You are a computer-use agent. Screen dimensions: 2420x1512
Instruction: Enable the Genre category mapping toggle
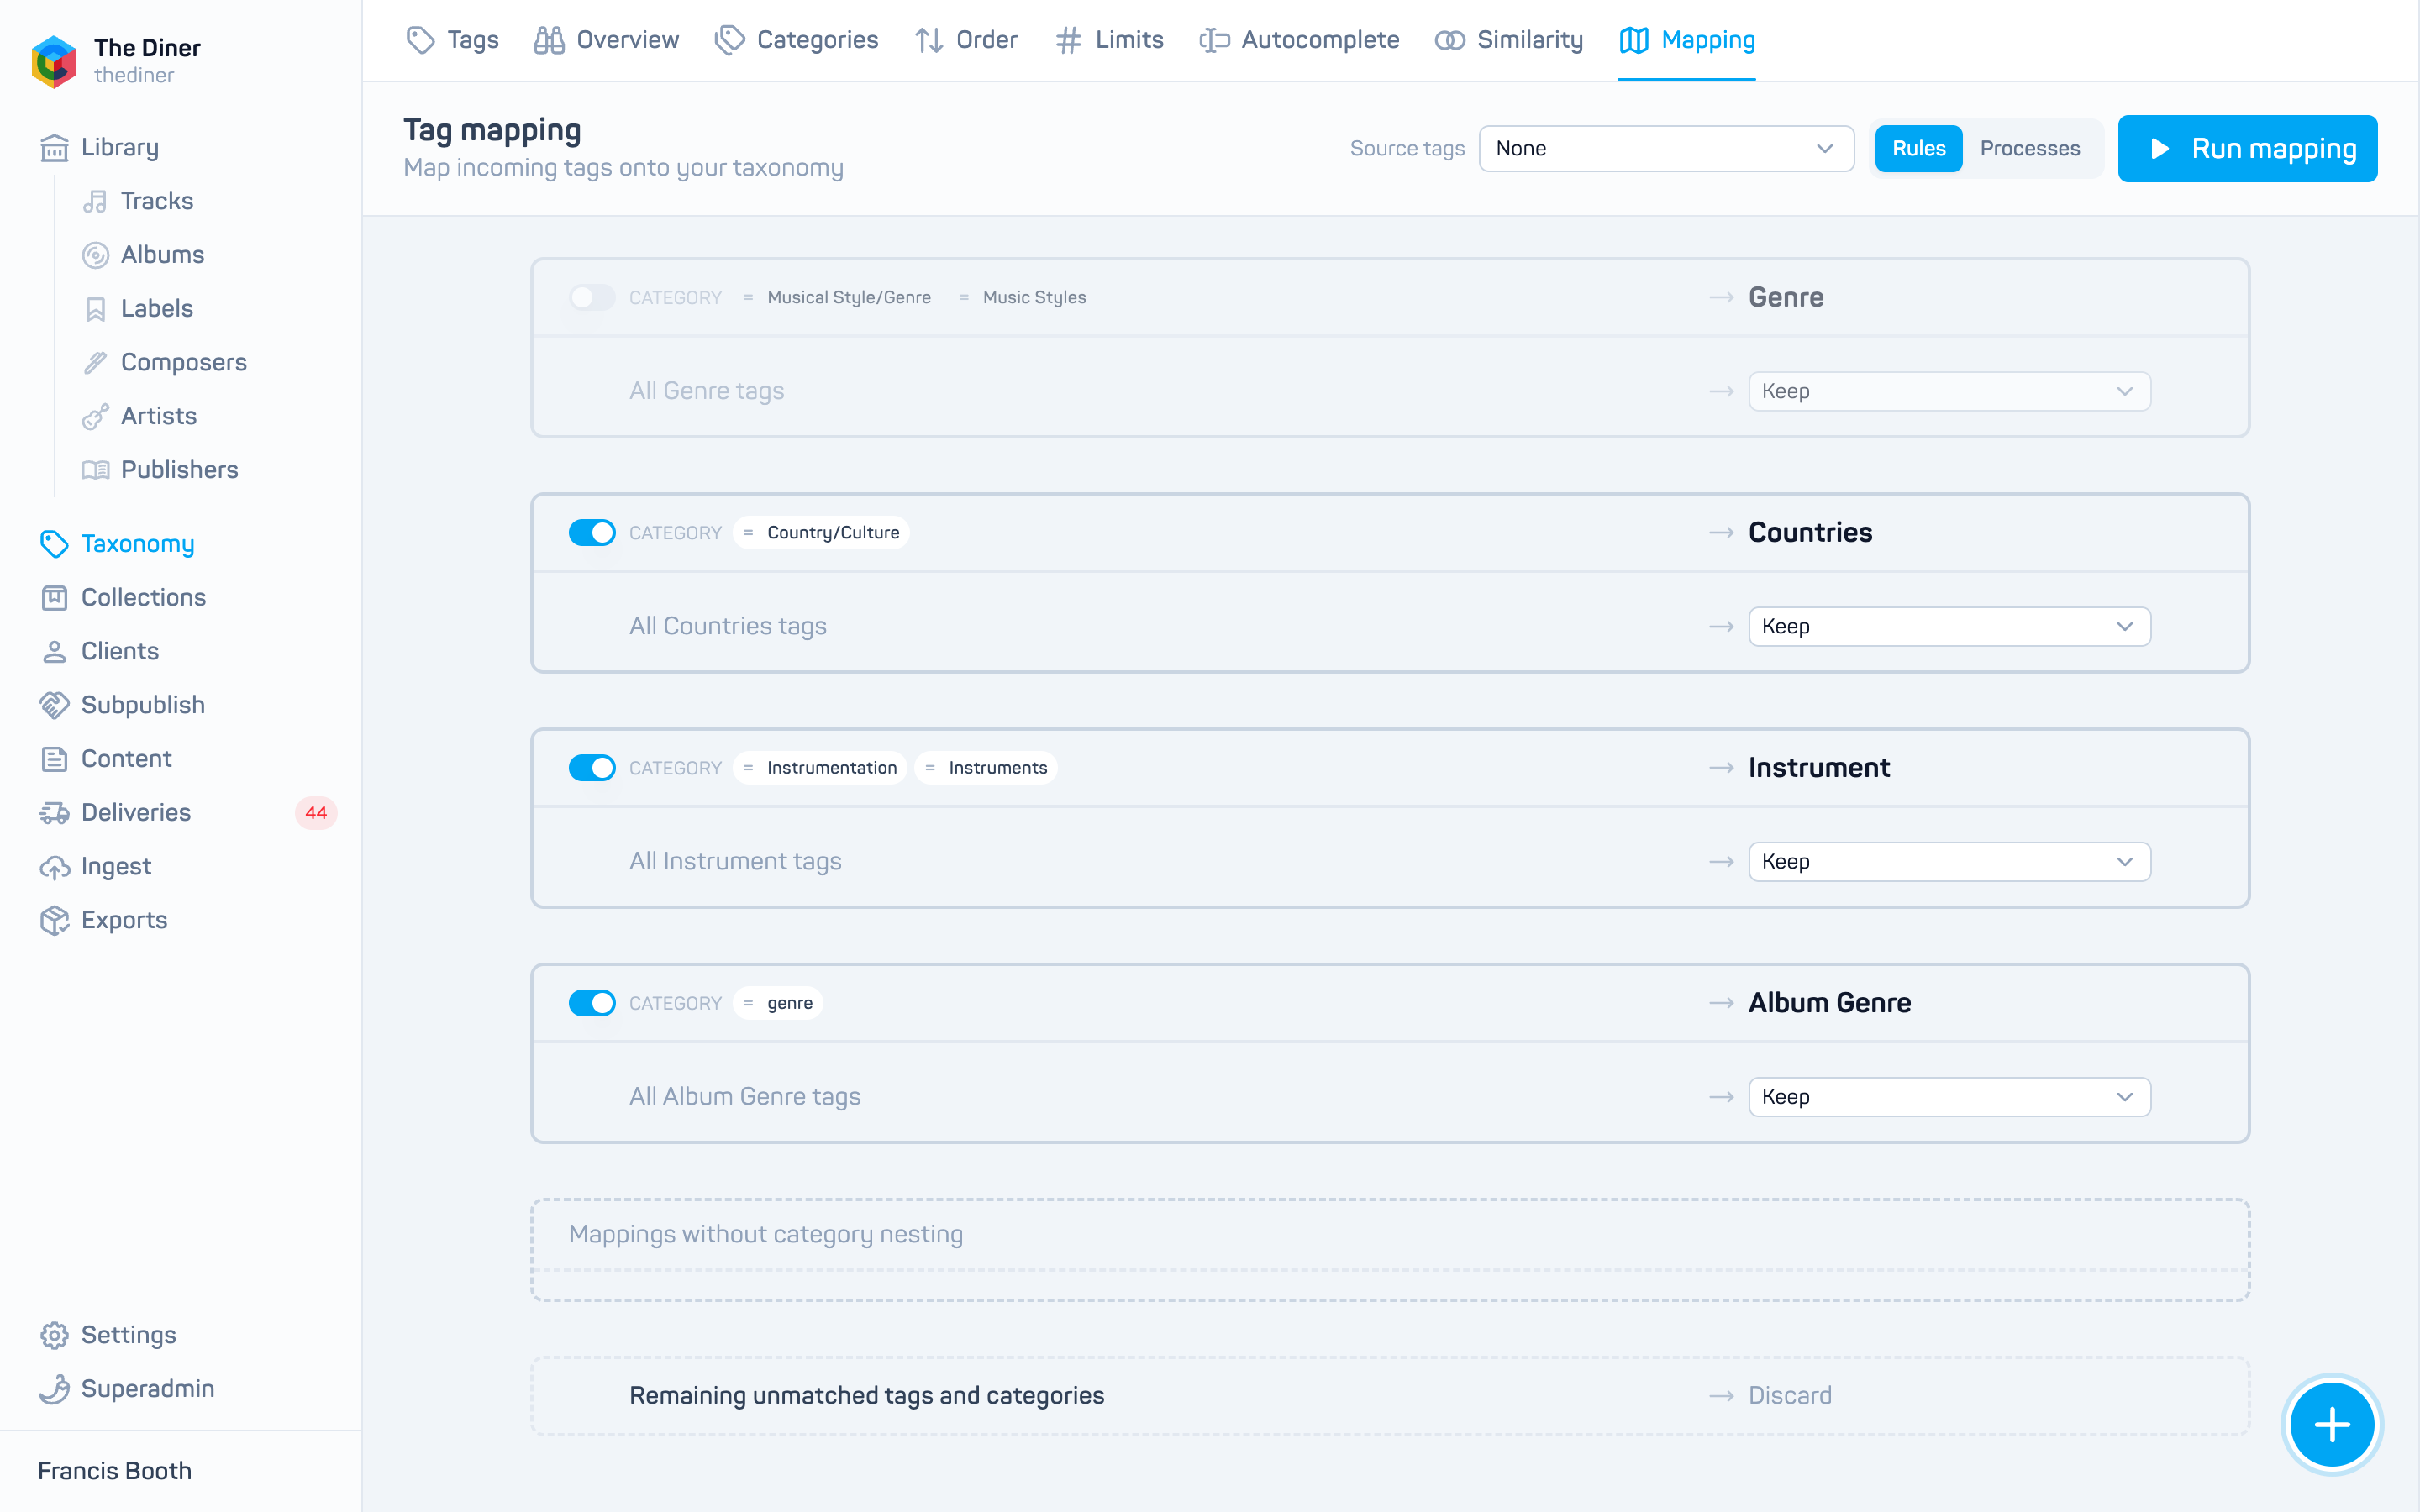[x=592, y=297]
